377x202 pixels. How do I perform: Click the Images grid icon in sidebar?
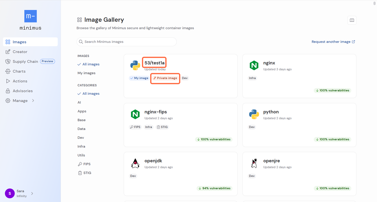tap(8, 42)
